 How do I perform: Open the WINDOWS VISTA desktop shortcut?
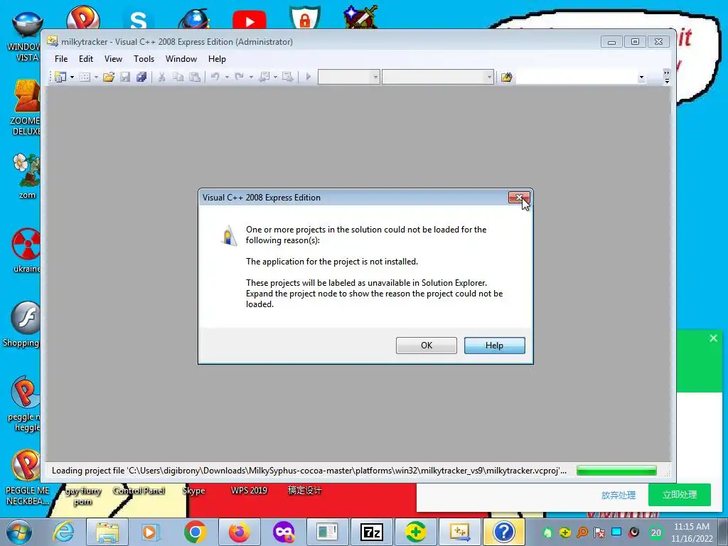26,37
